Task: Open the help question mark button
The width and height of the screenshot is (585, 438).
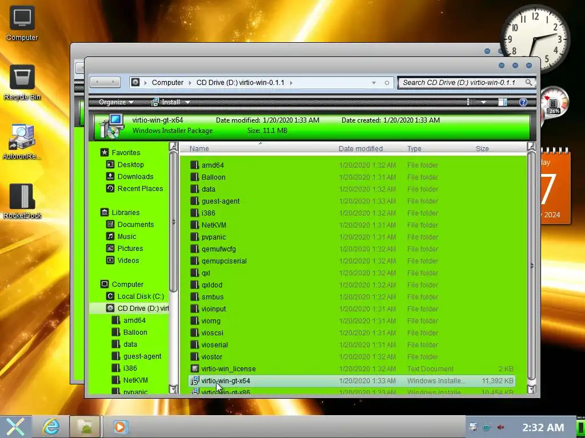Action: click(523, 102)
